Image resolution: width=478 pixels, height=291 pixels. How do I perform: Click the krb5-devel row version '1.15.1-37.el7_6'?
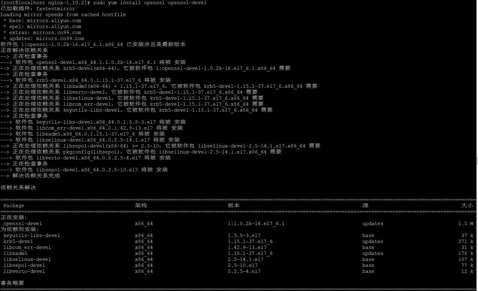click(250, 241)
